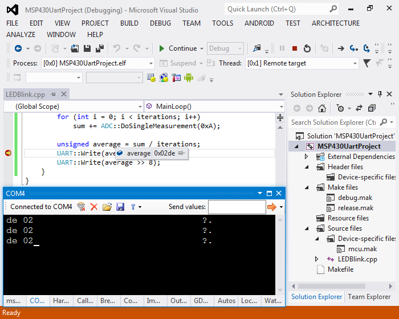Image resolution: width=399 pixels, height=319 pixels.
Task: Pin the average 0x02de data tip
Action: coord(181,153)
